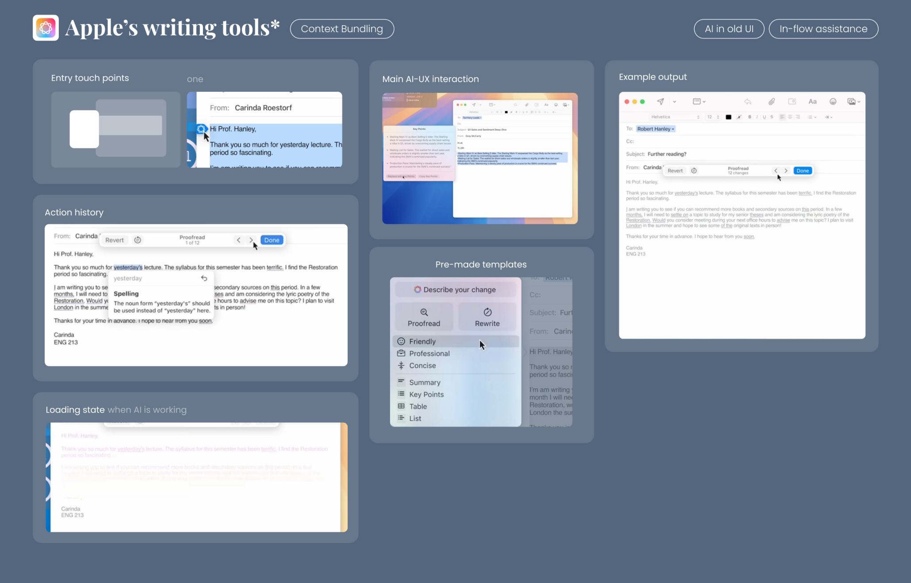Open the emoji smiley picker icon

click(833, 102)
